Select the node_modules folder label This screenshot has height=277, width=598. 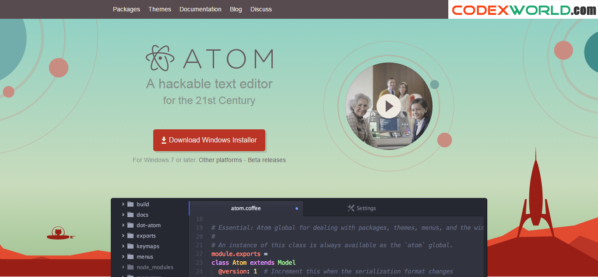(x=155, y=267)
